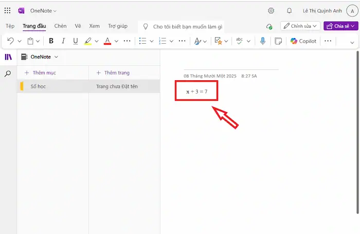Click Thêm trang to add page
Image resolution: width=360 pixels, height=234 pixels.
click(113, 73)
